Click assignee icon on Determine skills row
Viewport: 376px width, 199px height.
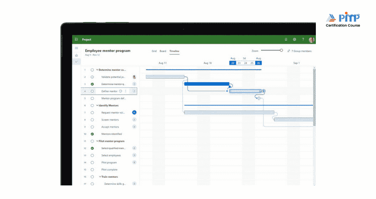(134, 184)
